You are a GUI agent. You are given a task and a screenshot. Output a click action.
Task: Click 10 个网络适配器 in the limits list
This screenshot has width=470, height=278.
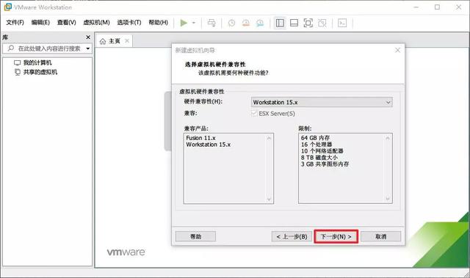point(322,151)
